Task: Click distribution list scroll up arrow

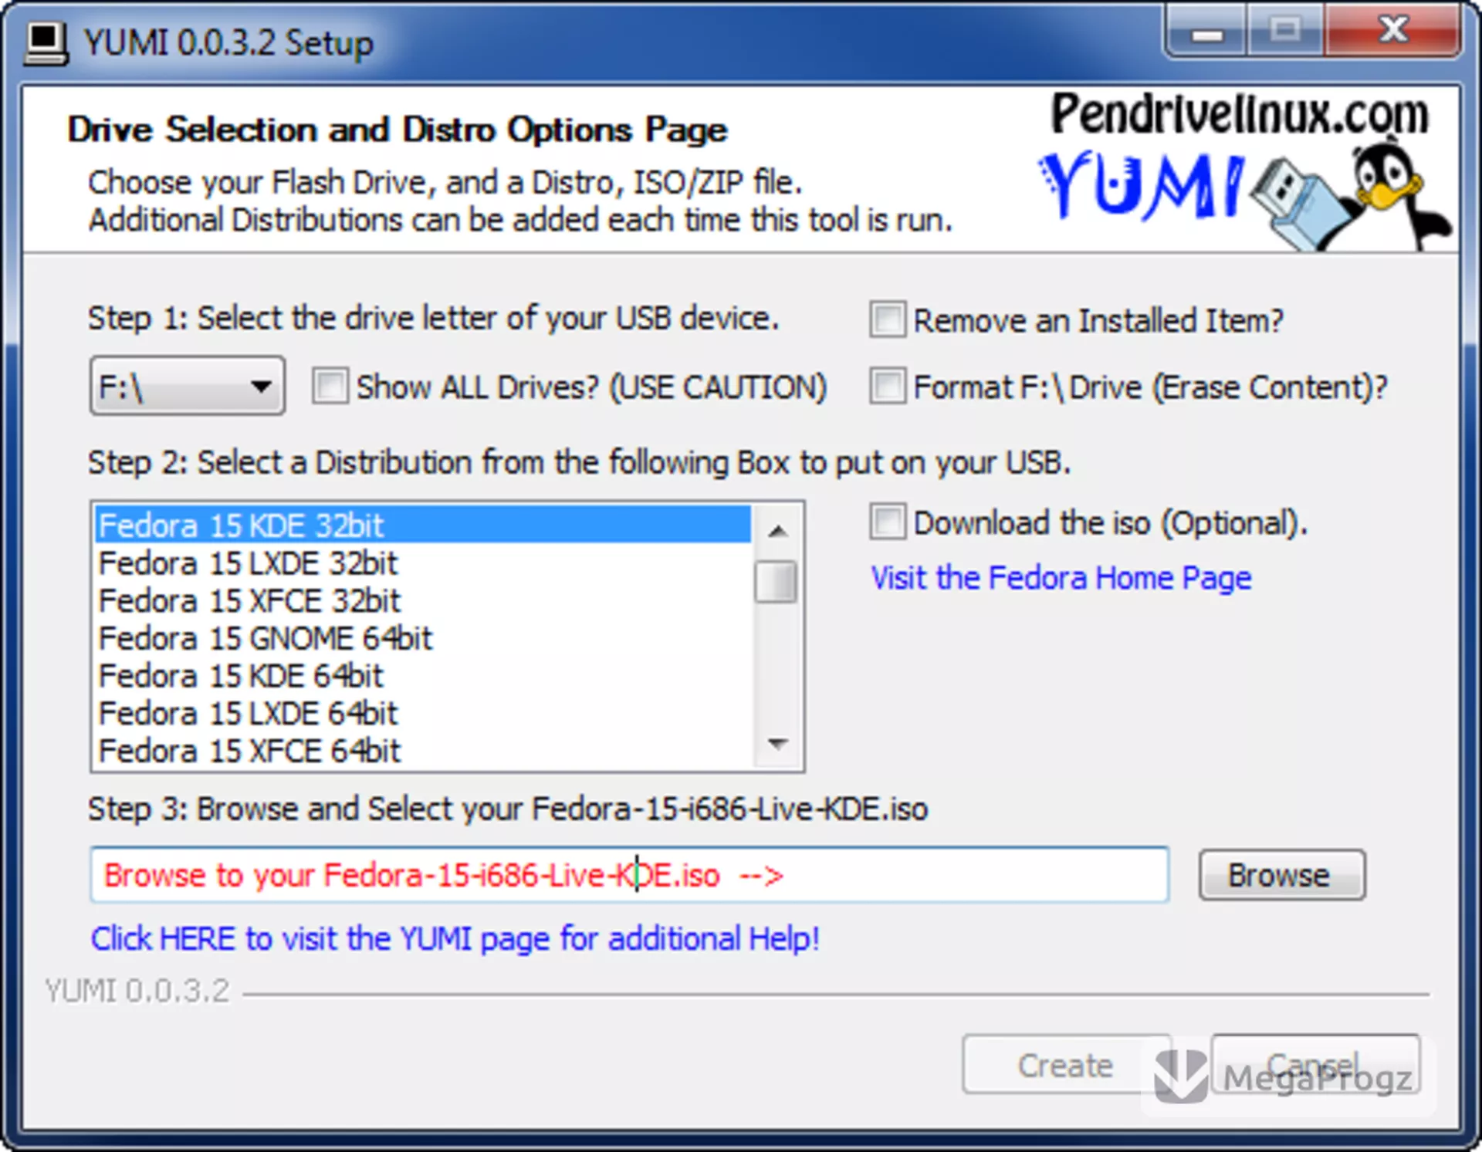Action: coord(777,531)
